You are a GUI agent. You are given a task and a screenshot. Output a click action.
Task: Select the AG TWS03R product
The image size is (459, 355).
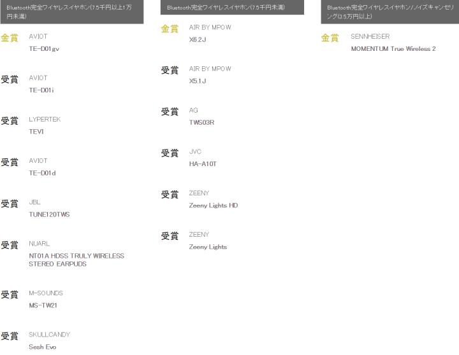tap(201, 122)
